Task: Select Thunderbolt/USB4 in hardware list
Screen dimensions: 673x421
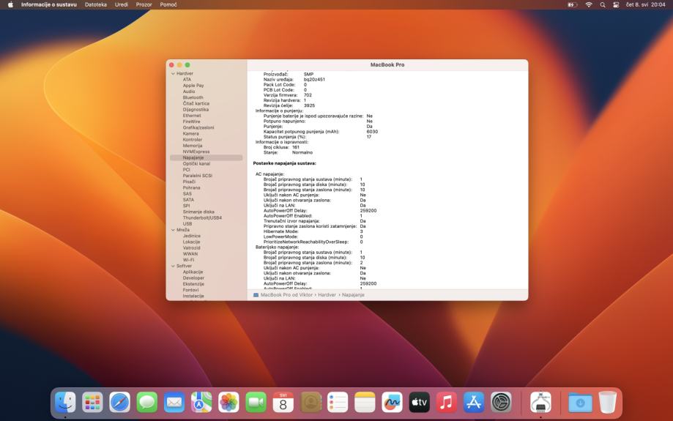Action: tap(202, 217)
